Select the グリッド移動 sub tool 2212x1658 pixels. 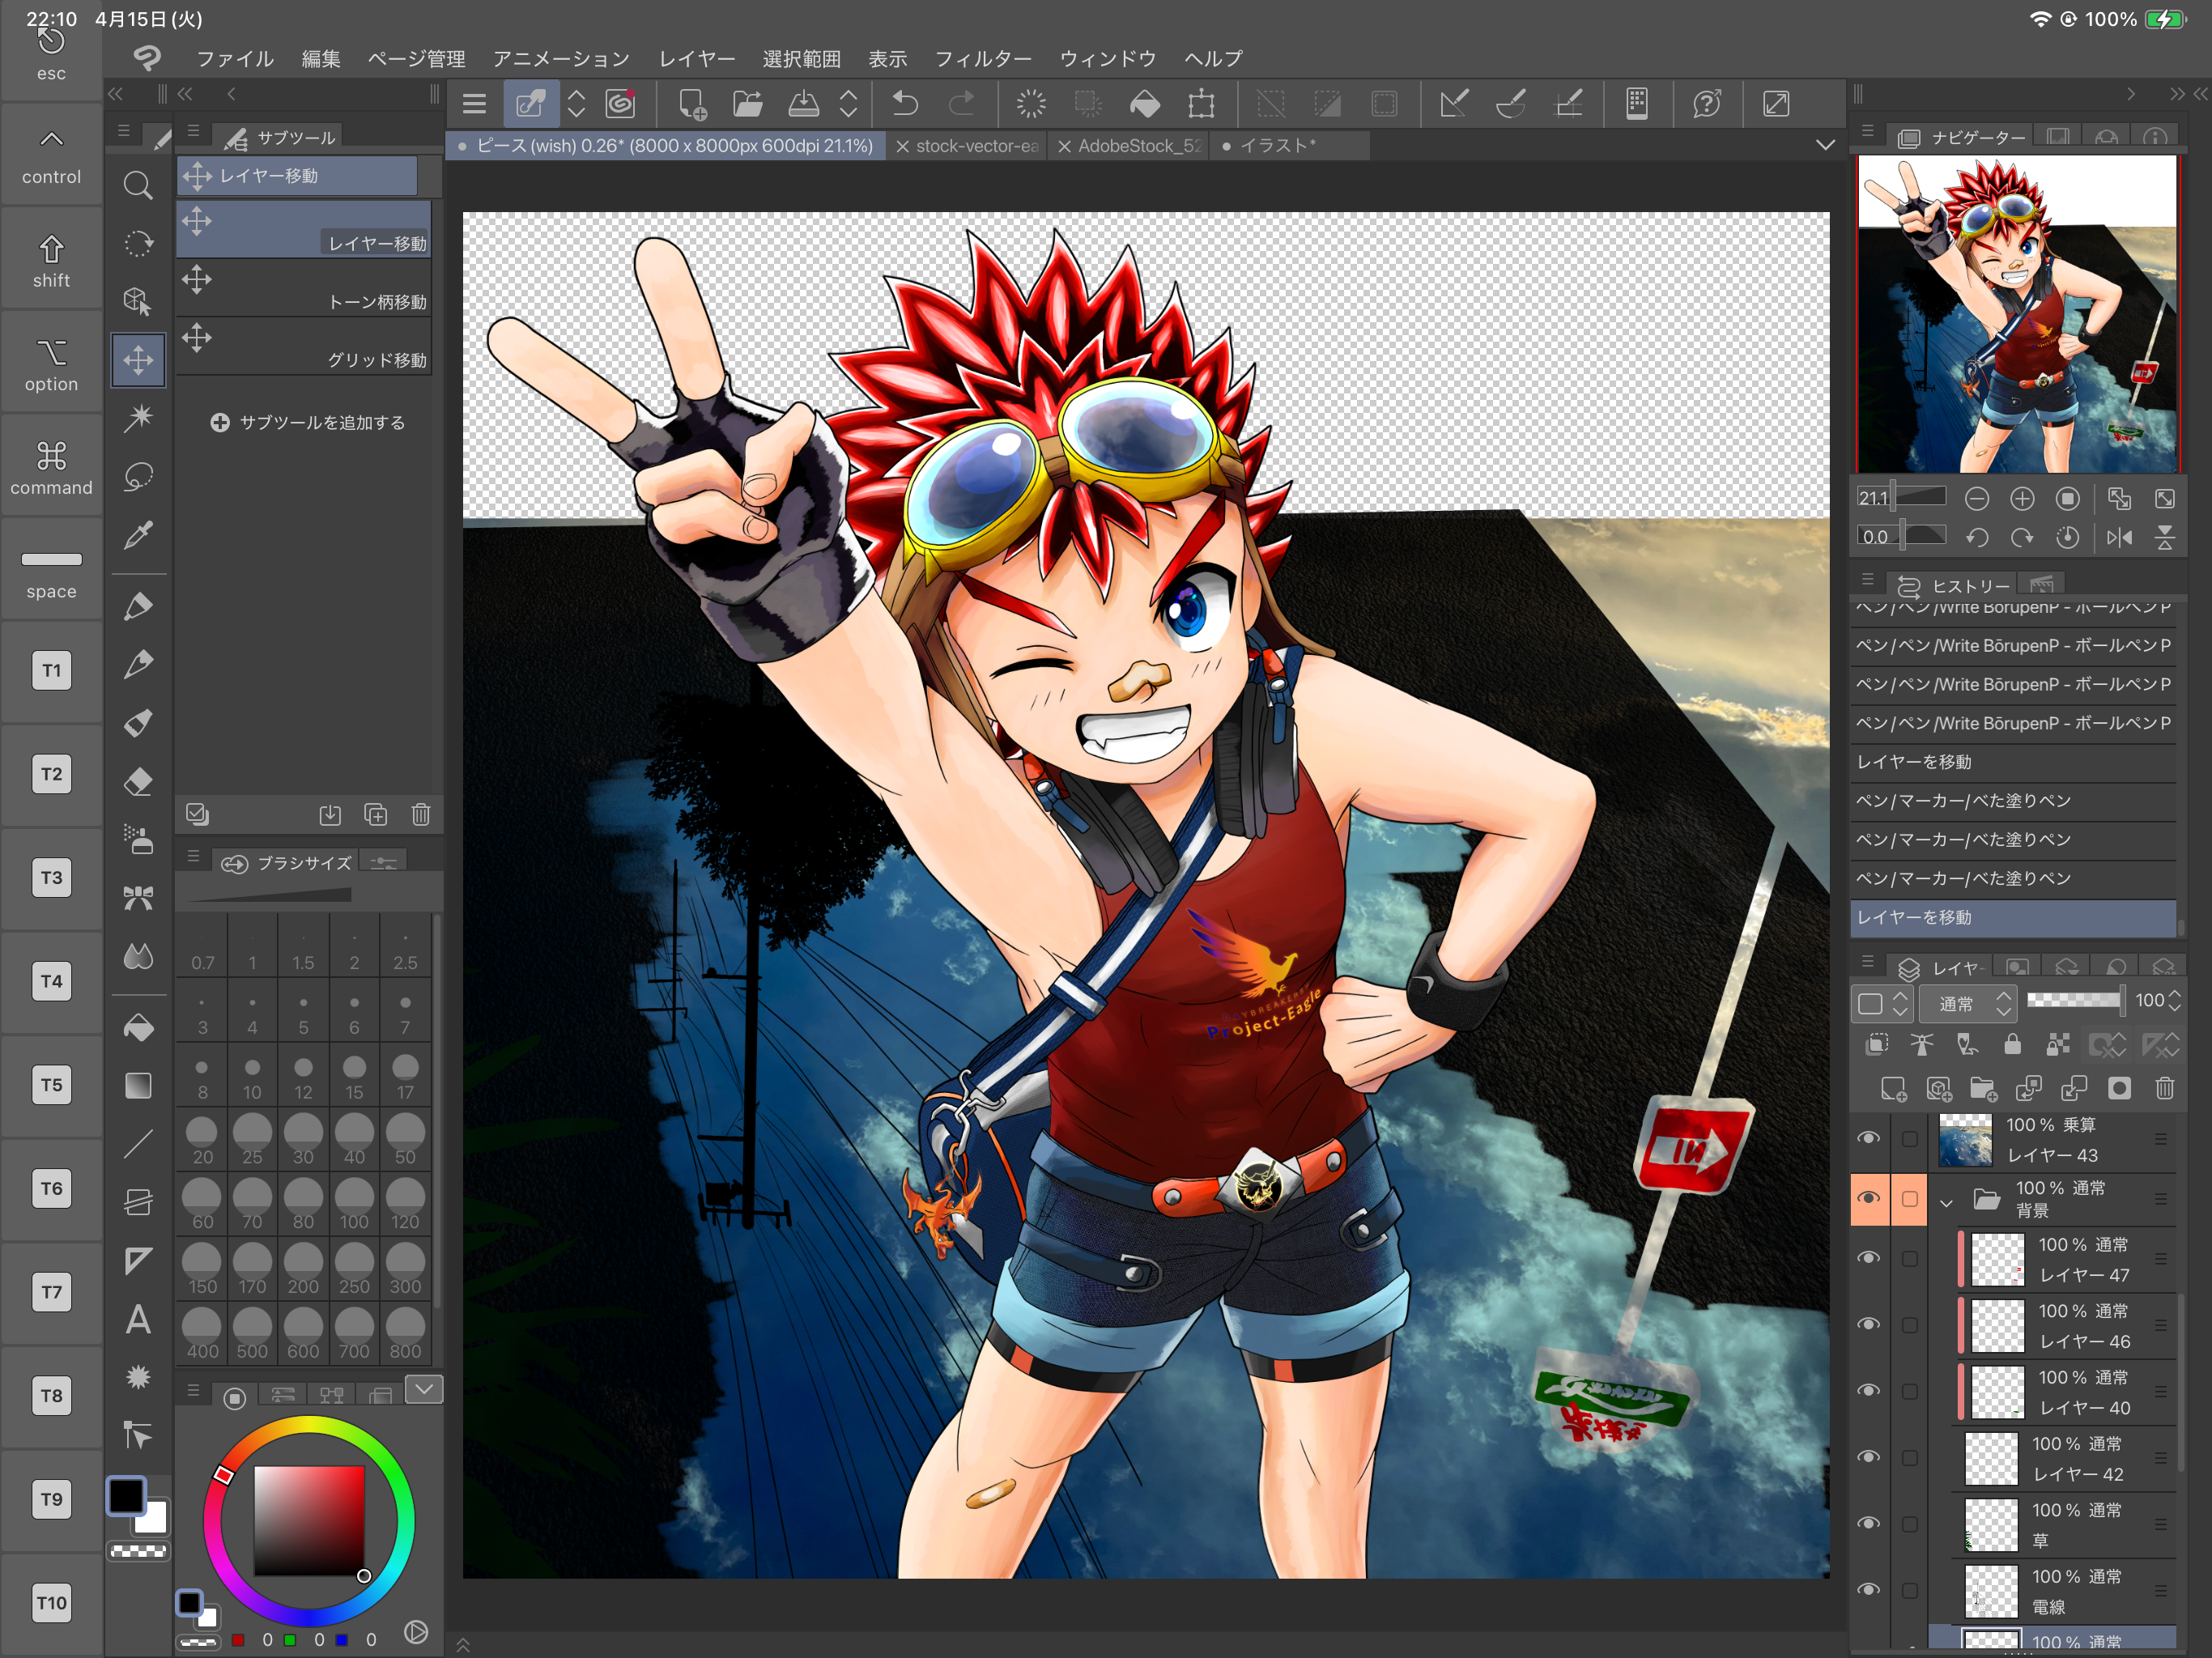coord(304,347)
